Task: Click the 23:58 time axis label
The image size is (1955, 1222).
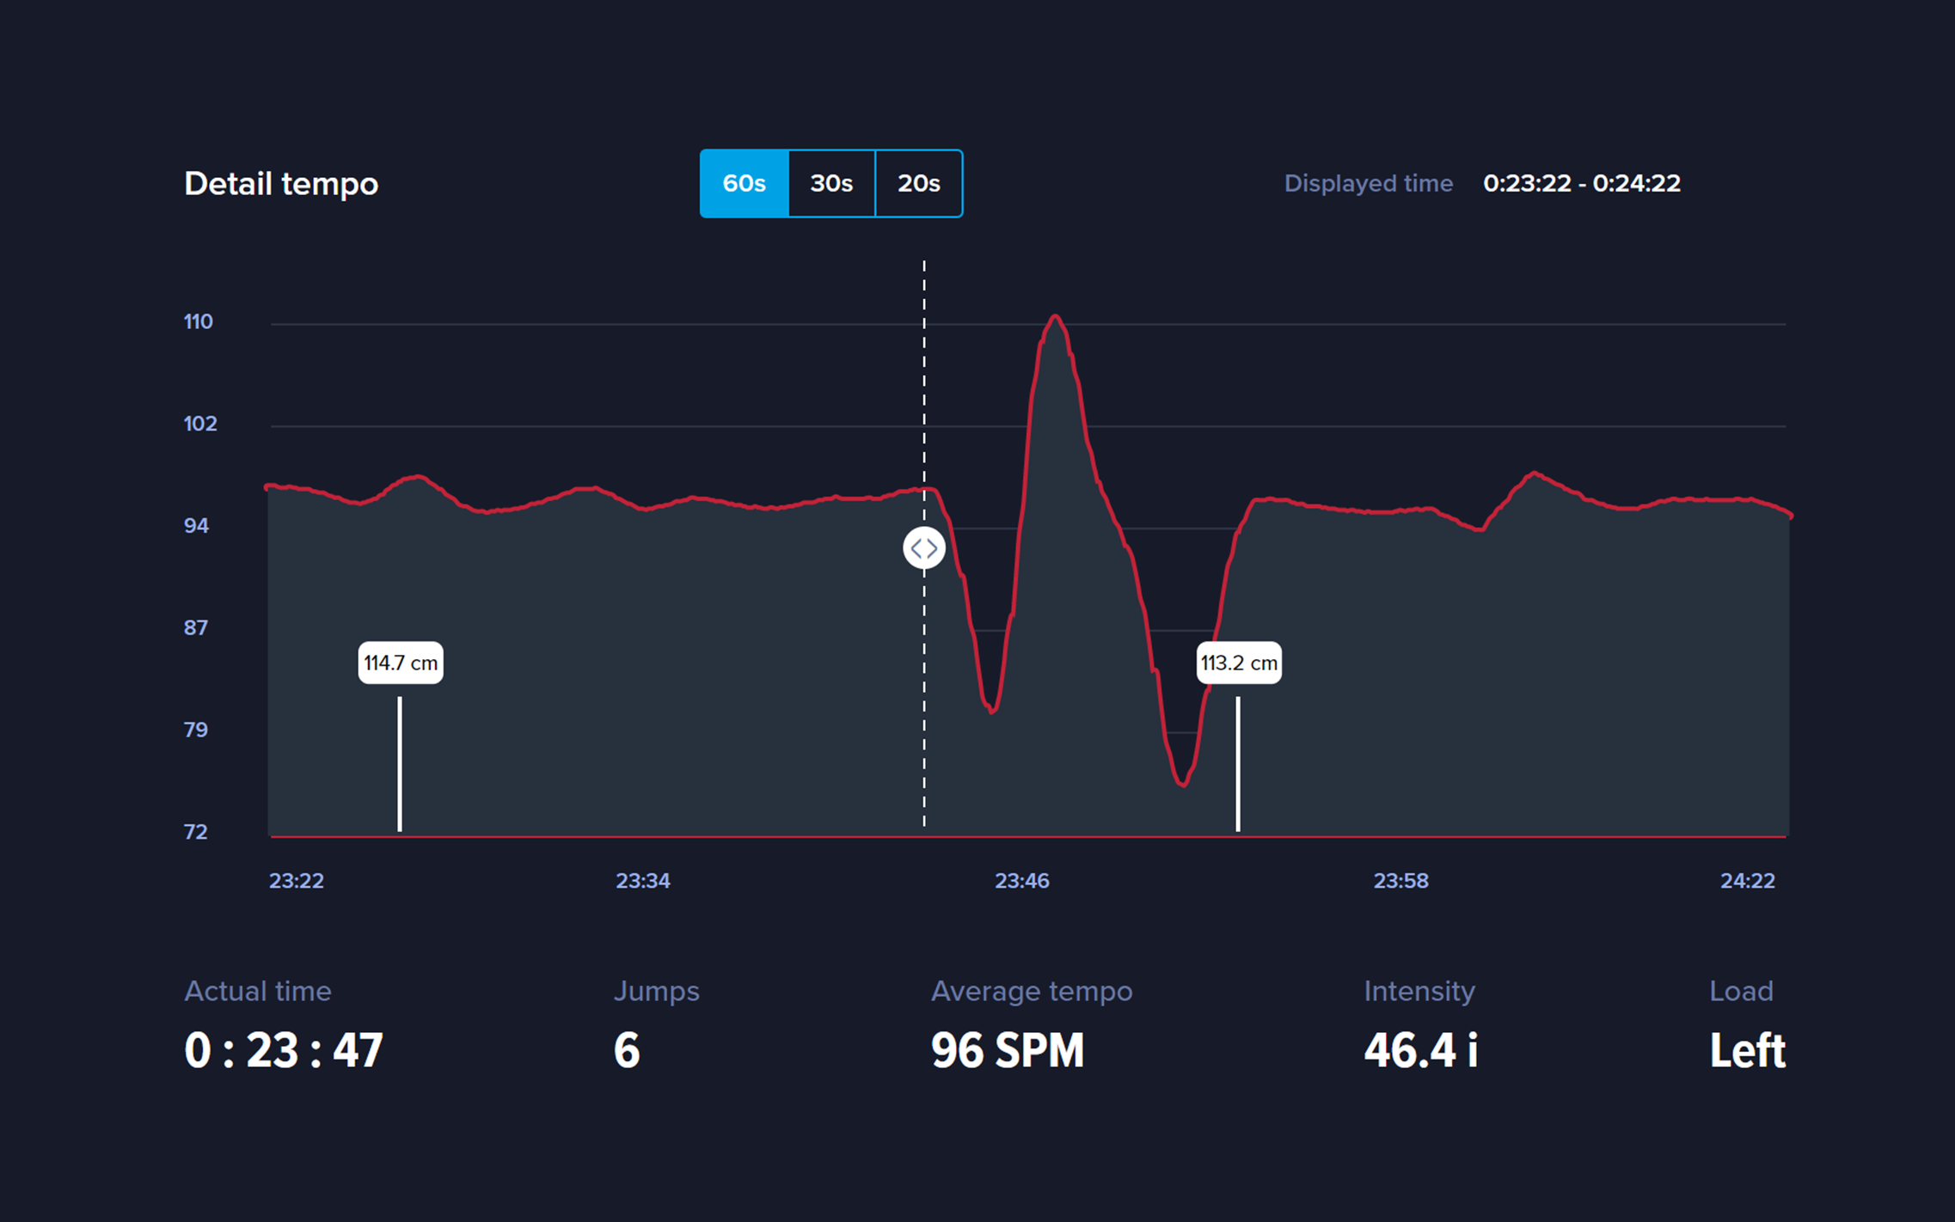Action: click(x=1400, y=881)
